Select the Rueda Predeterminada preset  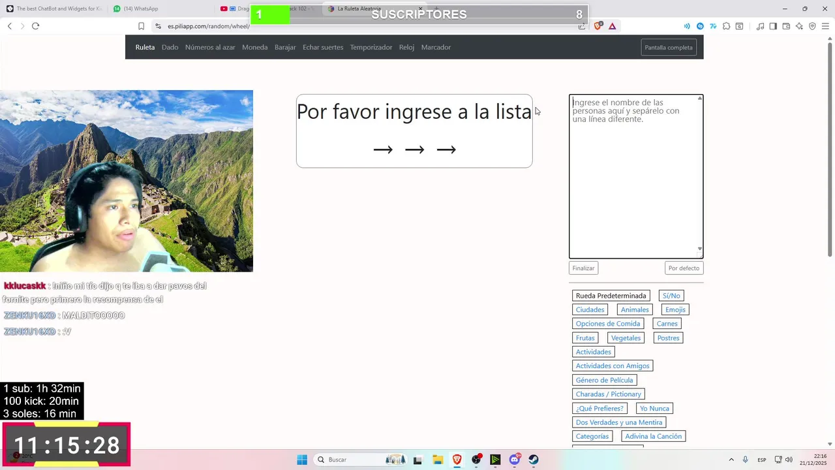pyautogui.click(x=611, y=296)
